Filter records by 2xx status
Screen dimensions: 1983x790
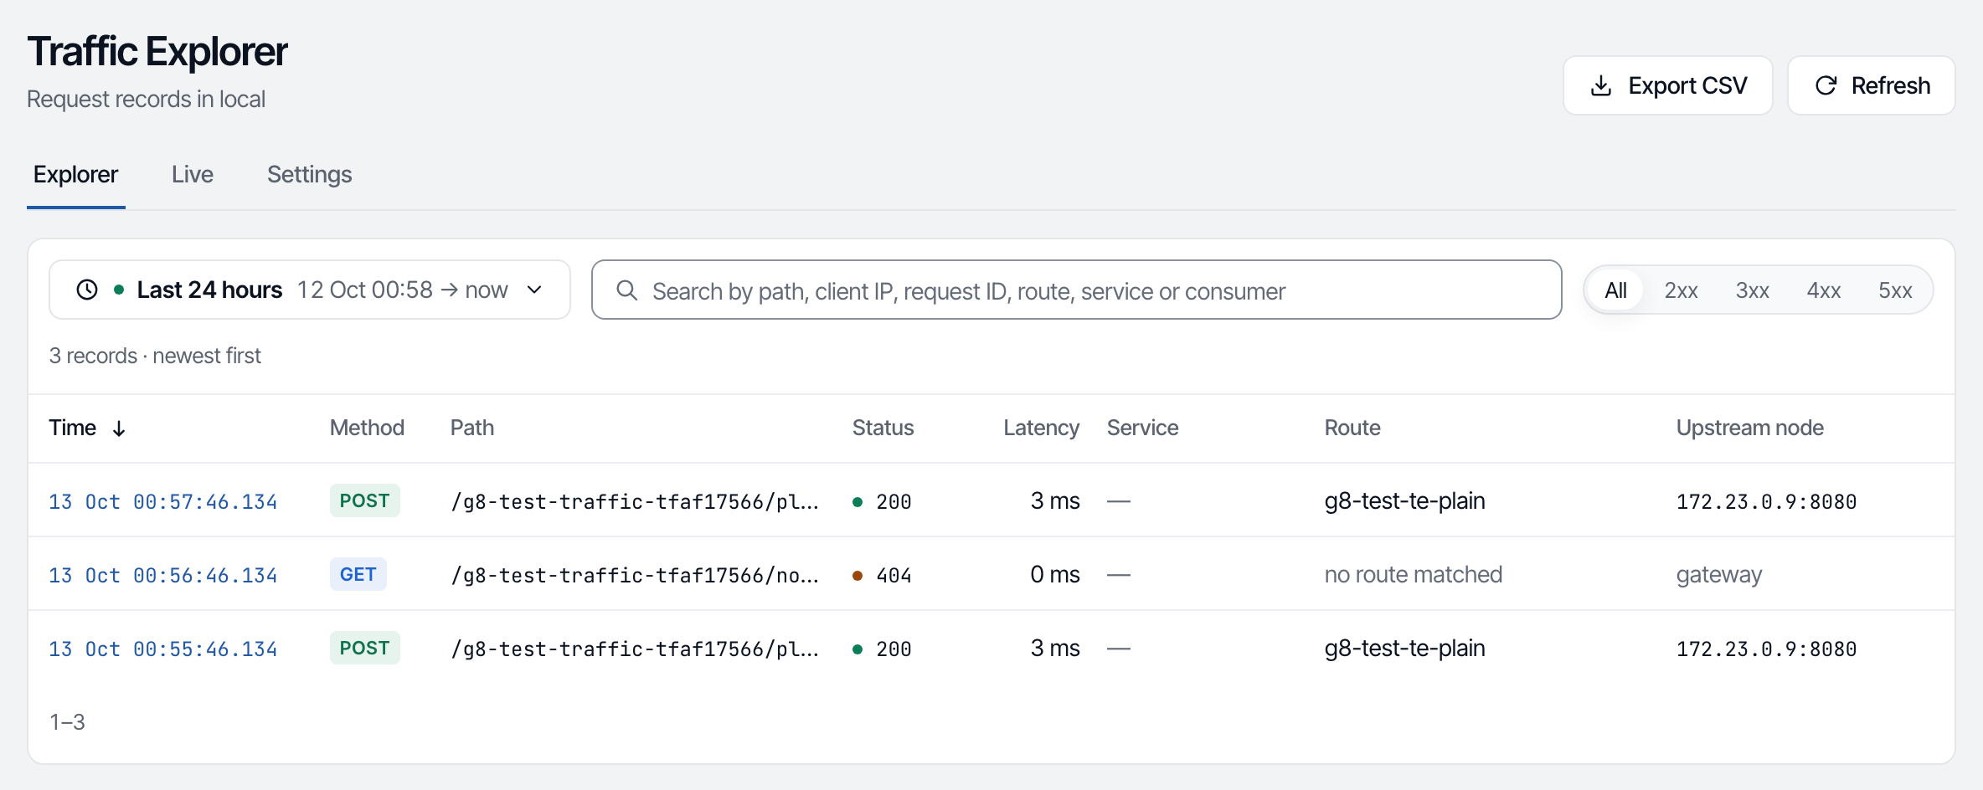(x=1681, y=290)
